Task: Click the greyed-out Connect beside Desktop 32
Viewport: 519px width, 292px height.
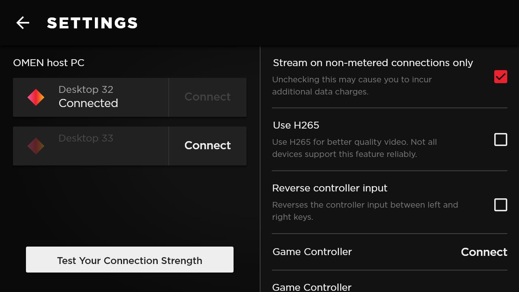Action: coord(208,97)
